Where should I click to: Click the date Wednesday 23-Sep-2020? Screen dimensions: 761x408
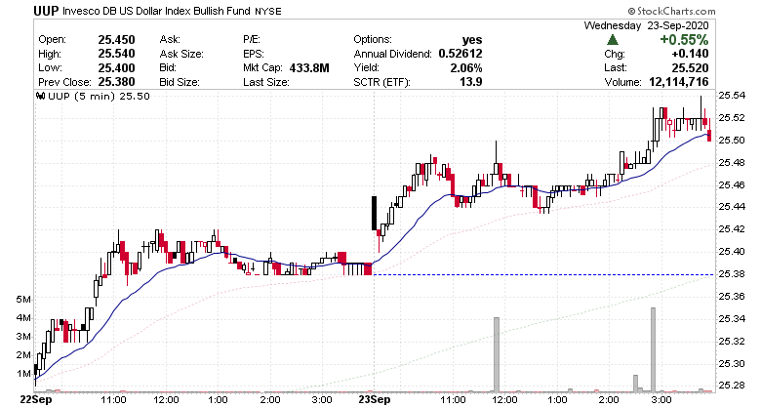coord(646,25)
